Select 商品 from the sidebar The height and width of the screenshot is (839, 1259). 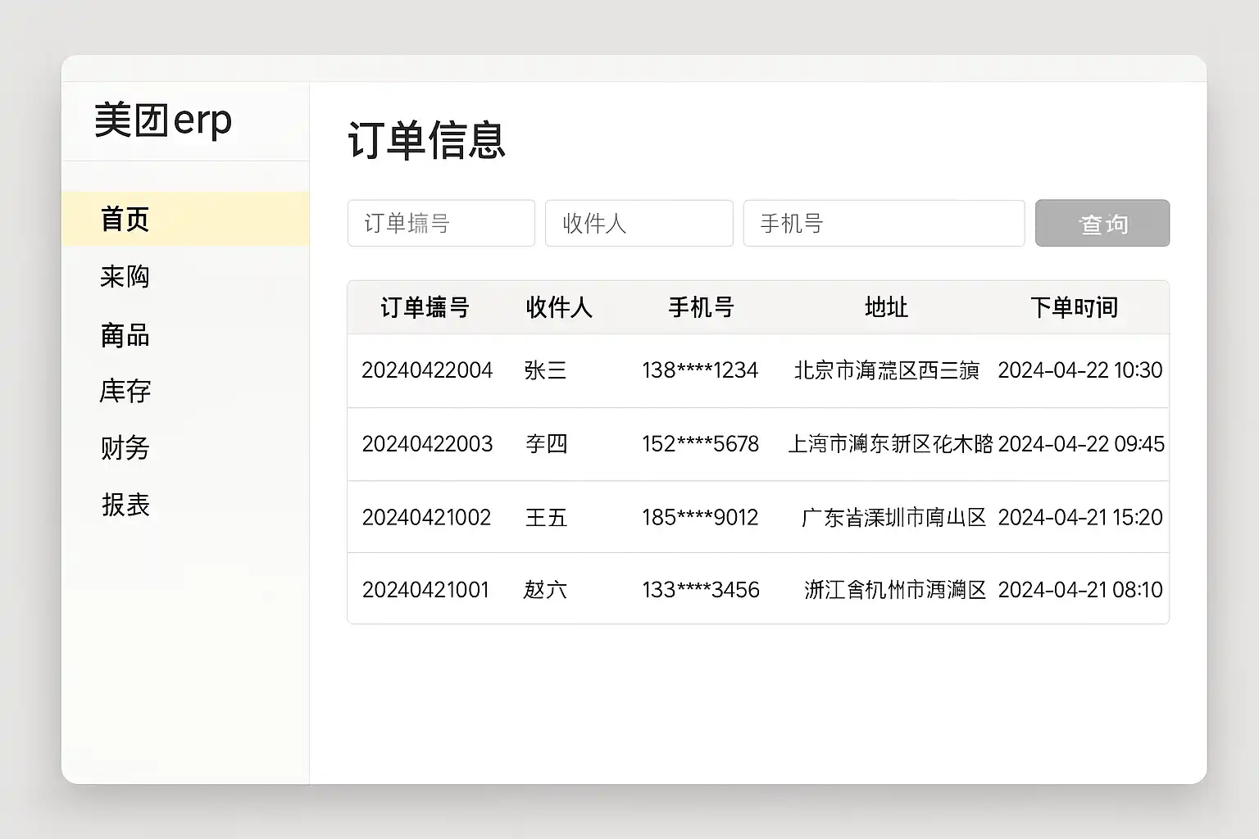point(125,335)
